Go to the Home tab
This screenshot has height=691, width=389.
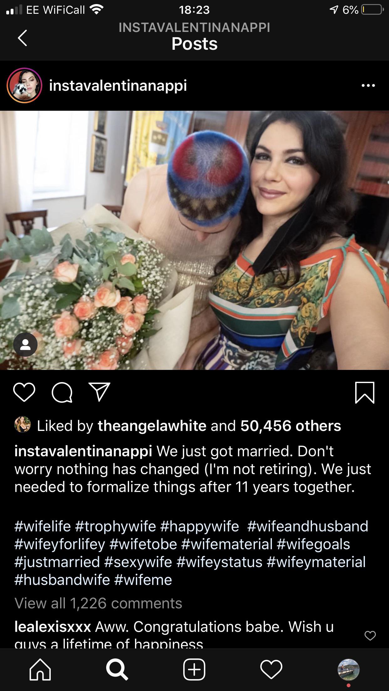pos(40,670)
